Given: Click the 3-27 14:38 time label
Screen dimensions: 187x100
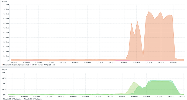Looking at the screenshot, I should click(x=161, y=63).
